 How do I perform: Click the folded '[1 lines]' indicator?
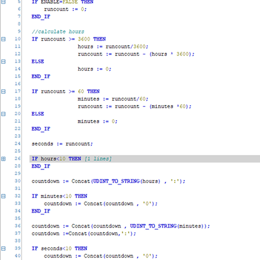[x=98, y=159]
